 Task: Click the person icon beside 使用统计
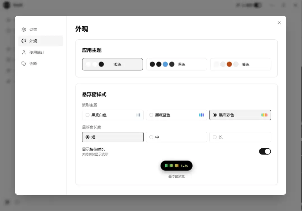[24, 52]
